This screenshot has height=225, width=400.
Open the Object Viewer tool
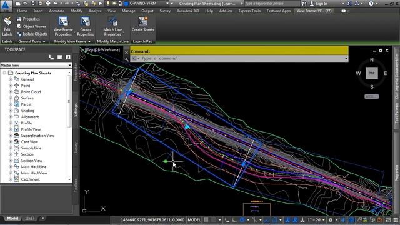32,26
